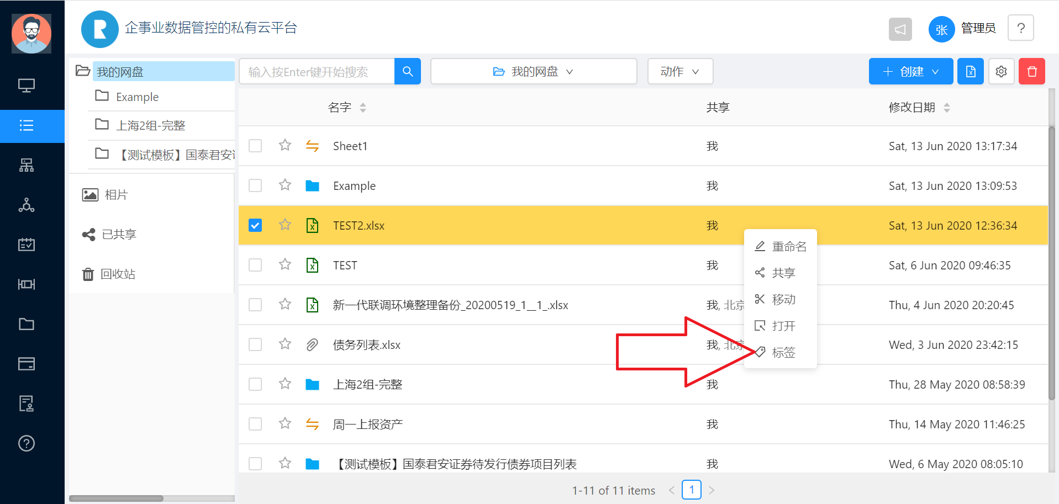
Task: Open the settings gear icon
Action: (1001, 71)
